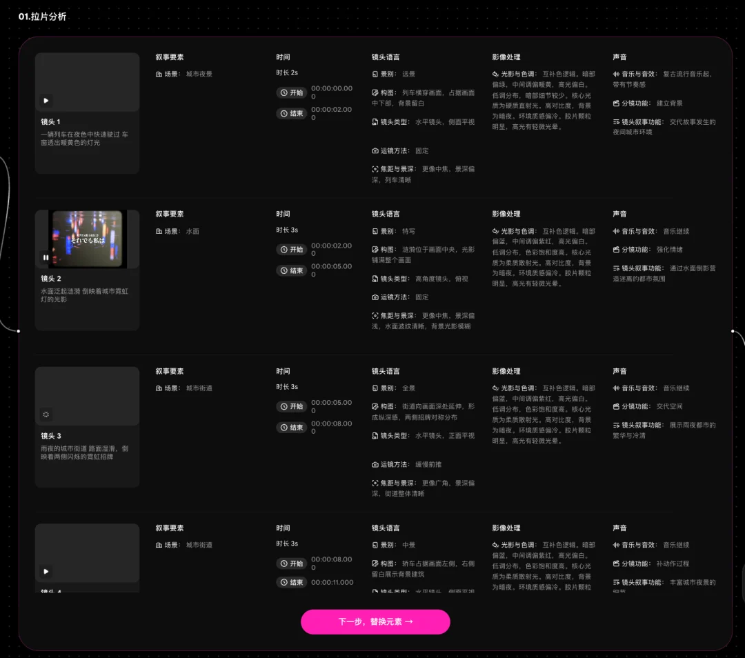Click the 运镜方法 camera icon in 镜头 1

375,150
